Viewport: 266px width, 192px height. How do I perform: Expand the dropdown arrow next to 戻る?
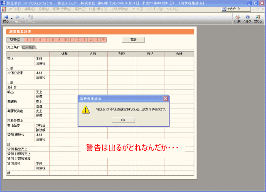click(x=12, y=18)
